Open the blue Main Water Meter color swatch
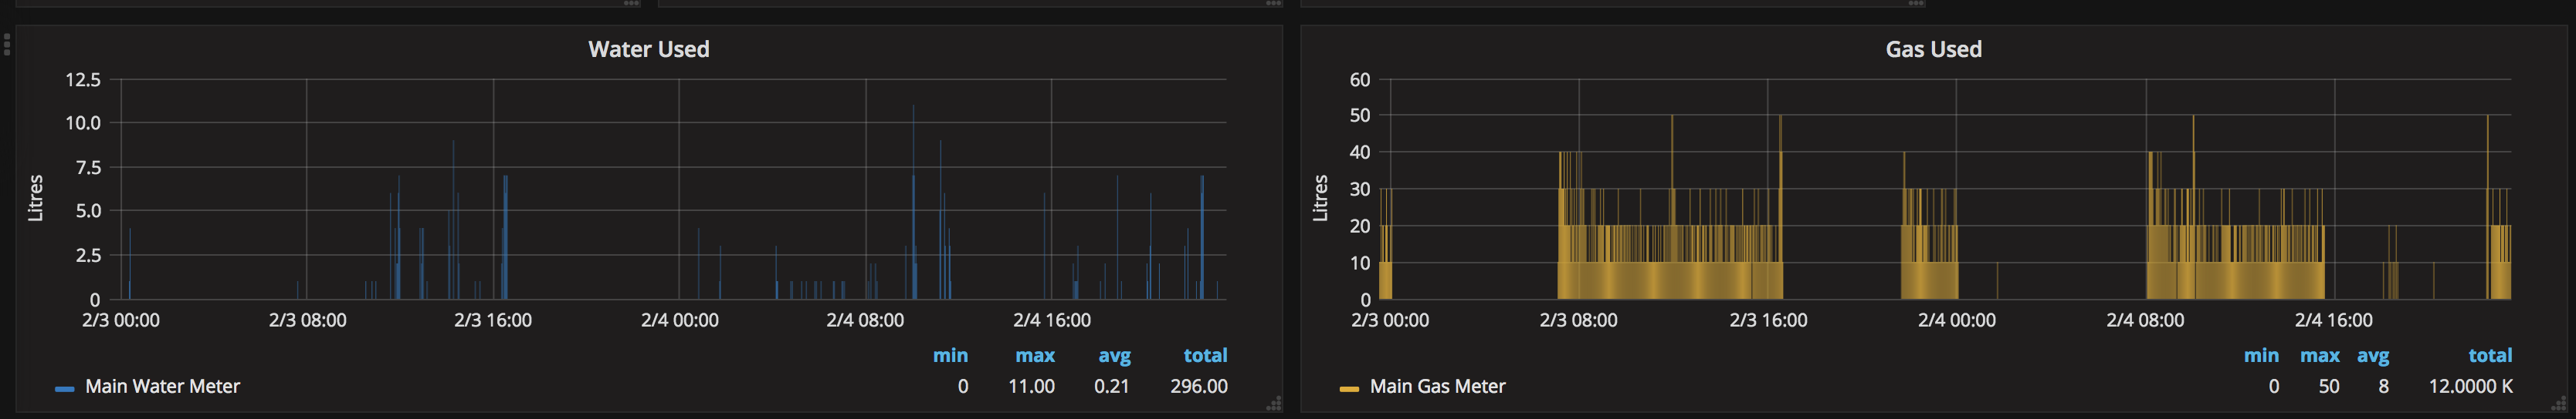Screen dimensions: 2576x419 65,388
